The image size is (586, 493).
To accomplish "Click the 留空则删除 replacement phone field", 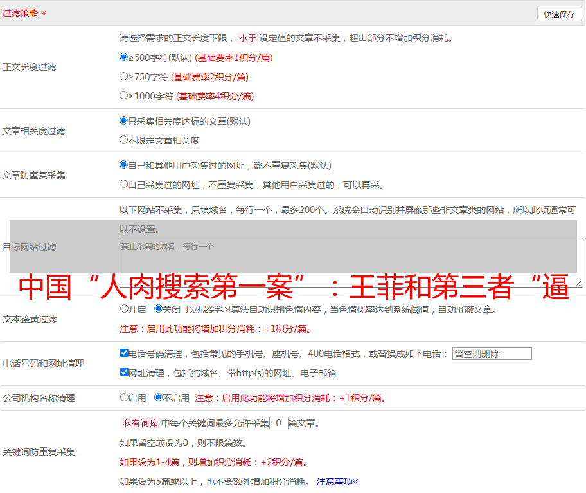I will tap(492, 354).
